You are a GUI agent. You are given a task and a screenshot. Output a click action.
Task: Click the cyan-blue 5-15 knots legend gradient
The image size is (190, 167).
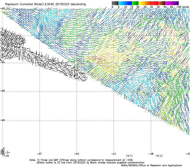(125, 3)
